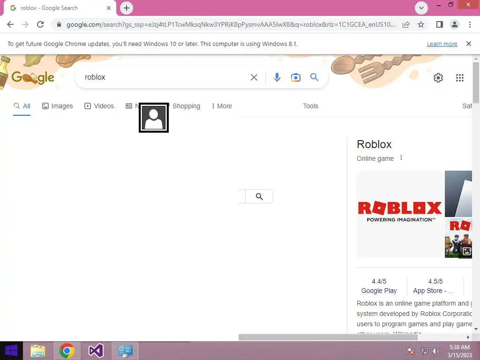Click the small gray magnifier search button
This screenshot has width=480, height=360.
click(259, 196)
